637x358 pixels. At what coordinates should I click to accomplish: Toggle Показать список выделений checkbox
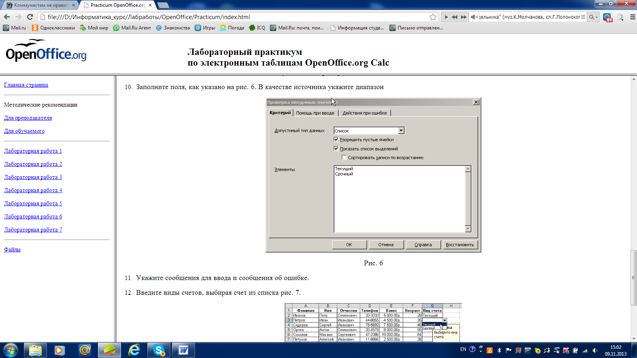(336, 149)
